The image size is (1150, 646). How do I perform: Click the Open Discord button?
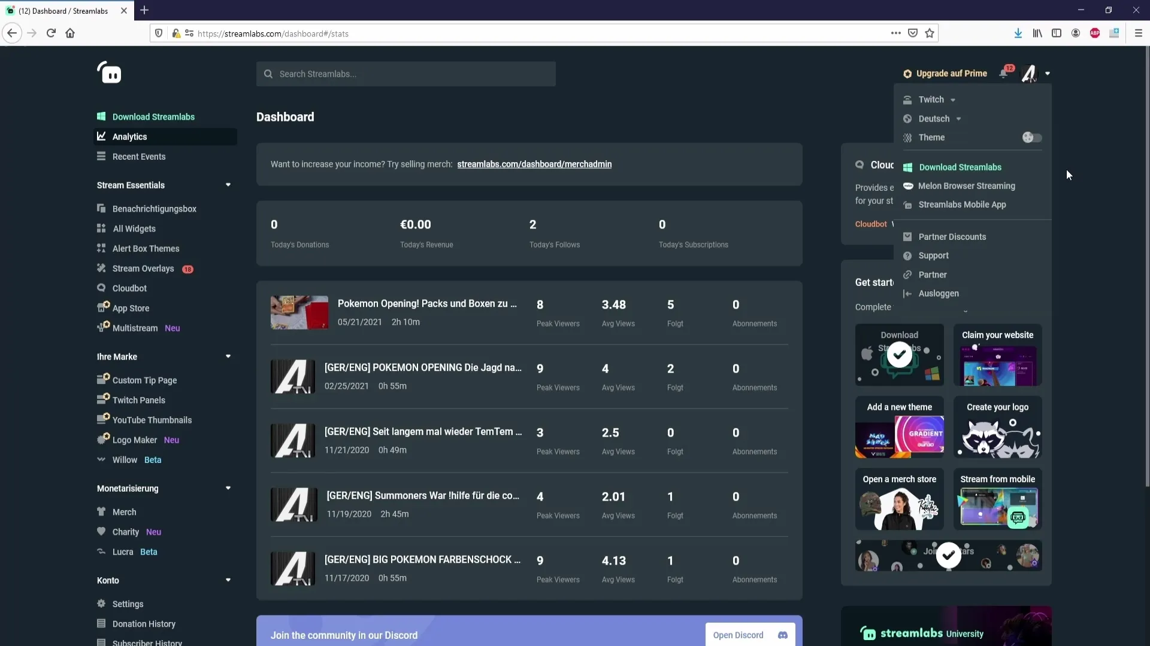point(750,635)
